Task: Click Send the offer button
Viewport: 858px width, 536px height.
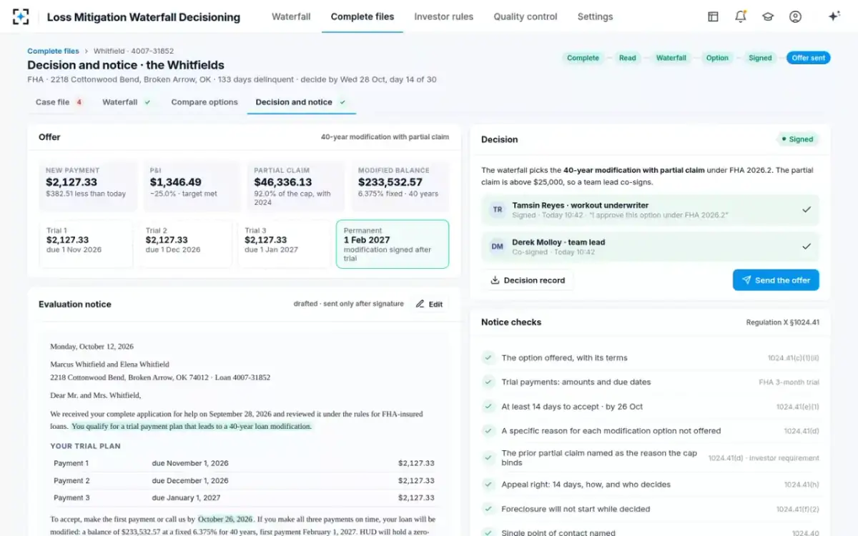Action: [x=776, y=280]
